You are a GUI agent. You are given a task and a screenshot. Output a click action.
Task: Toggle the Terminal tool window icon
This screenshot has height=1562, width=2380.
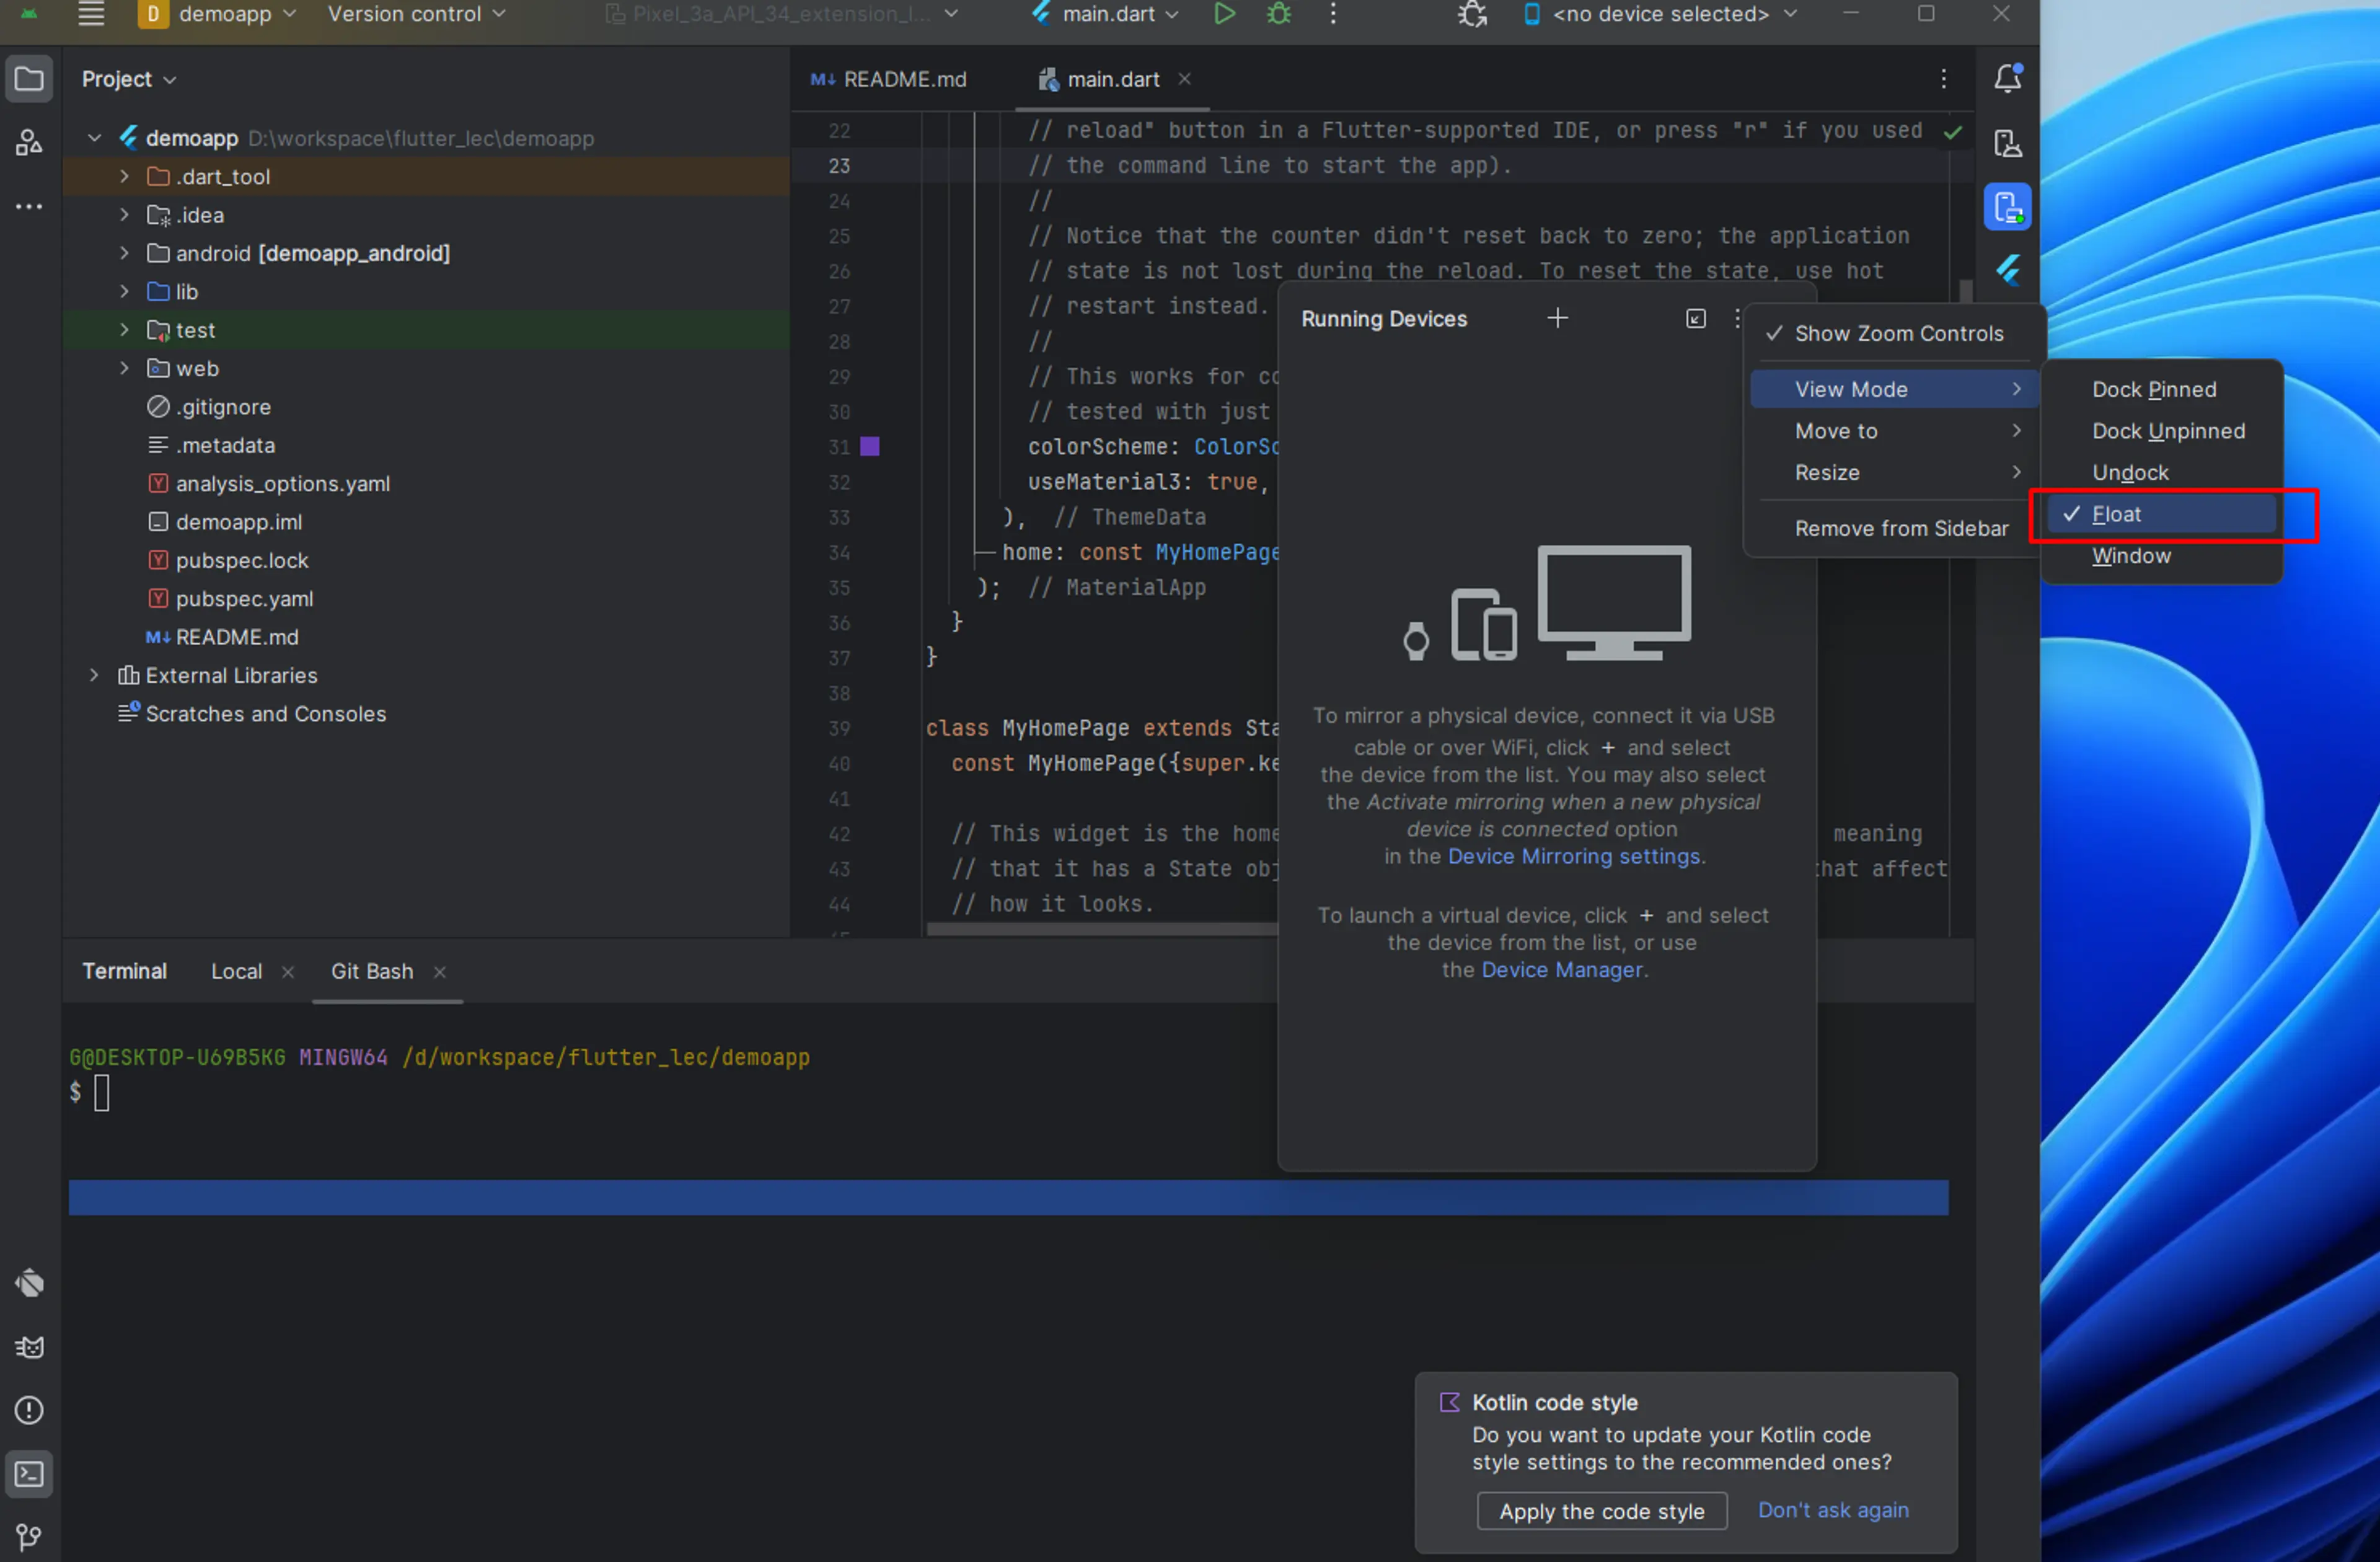[29, 1474]
